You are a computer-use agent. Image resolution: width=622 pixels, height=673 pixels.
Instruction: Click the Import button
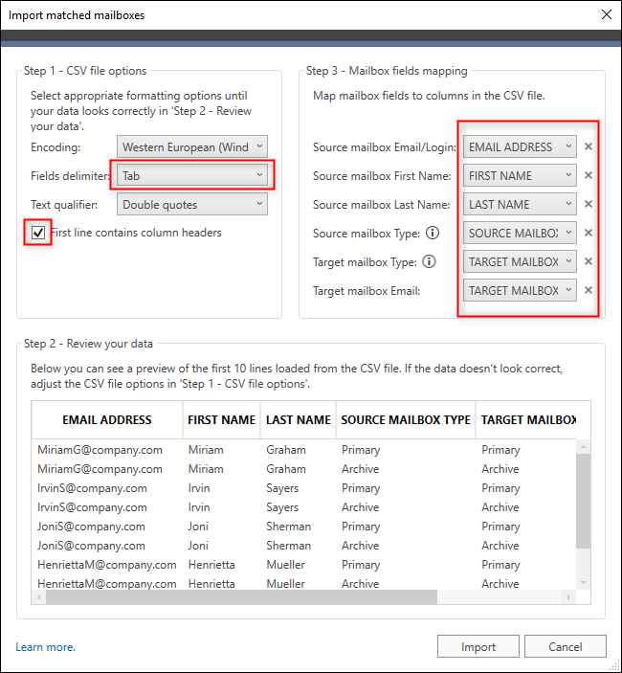coord(478,646)
